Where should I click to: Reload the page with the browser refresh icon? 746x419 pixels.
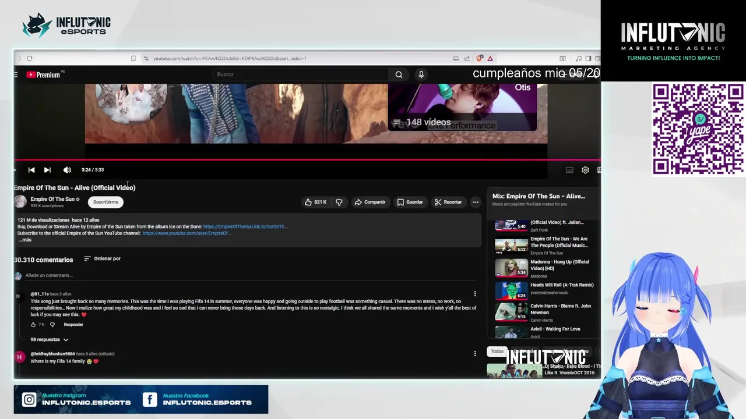pyautogui.click(x=29, y=58)
